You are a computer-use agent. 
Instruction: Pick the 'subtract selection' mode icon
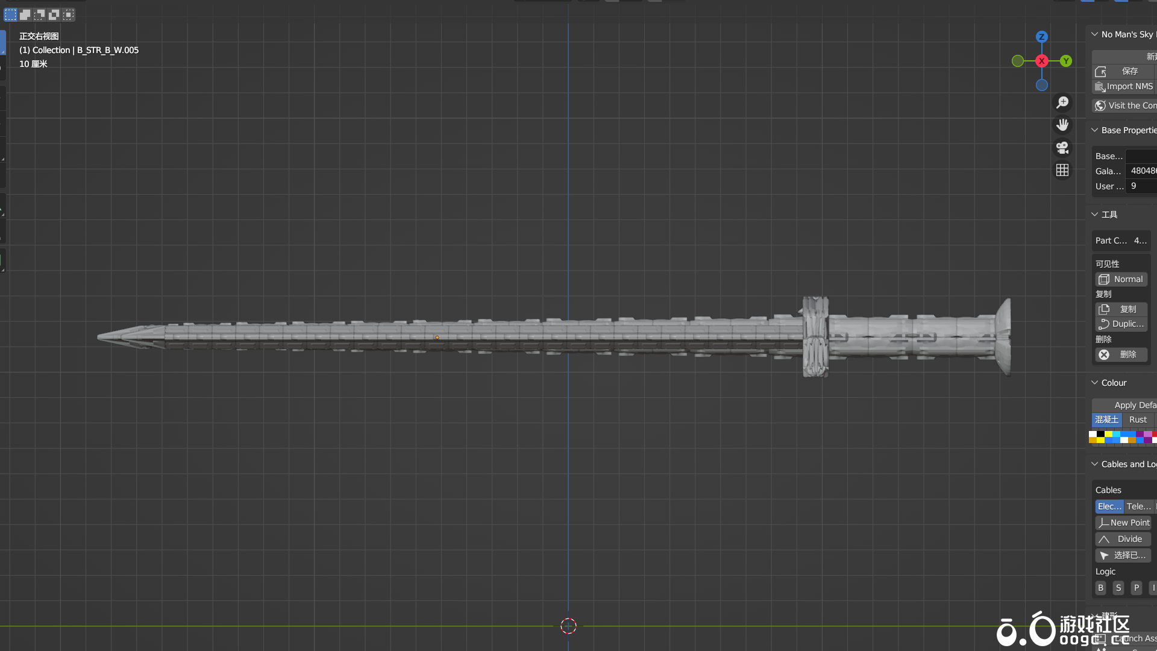(x=40, y=14)
